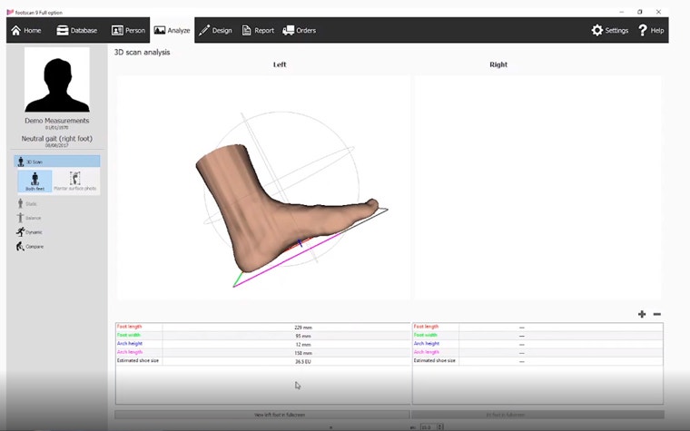Open the Dynamic measurement with runner icon

29,231
